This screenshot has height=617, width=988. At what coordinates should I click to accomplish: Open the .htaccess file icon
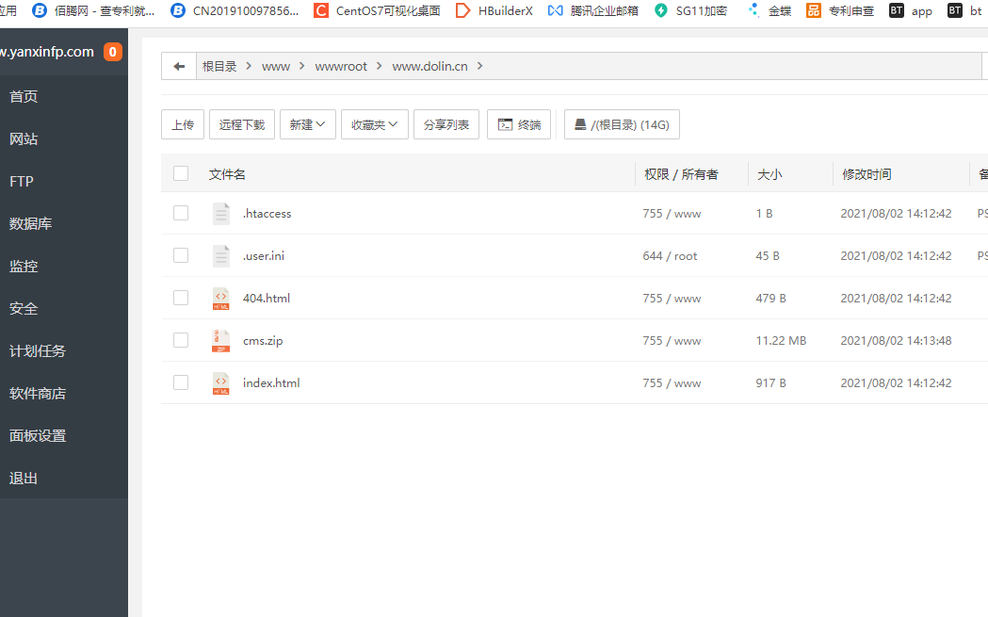point(221,214)
